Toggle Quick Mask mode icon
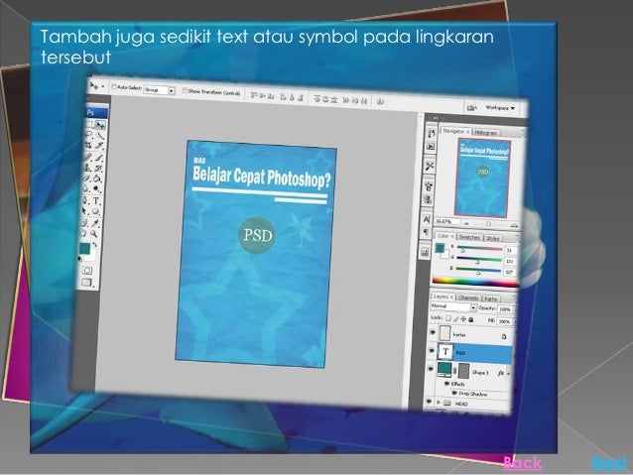 tap(87, 271)
